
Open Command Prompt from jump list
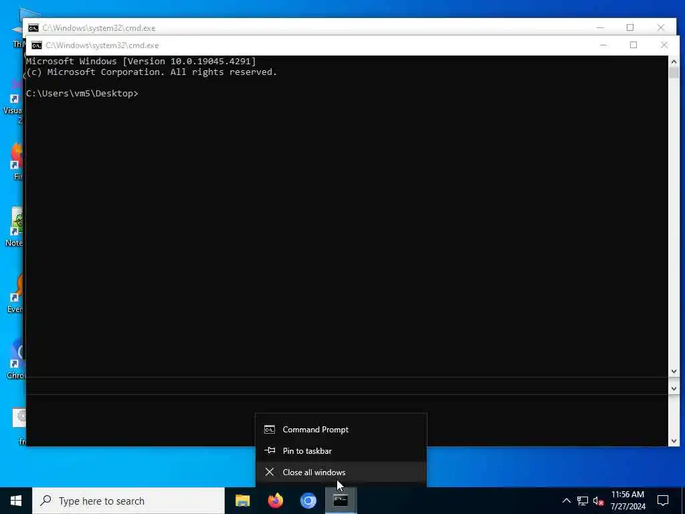click(340, 429)
